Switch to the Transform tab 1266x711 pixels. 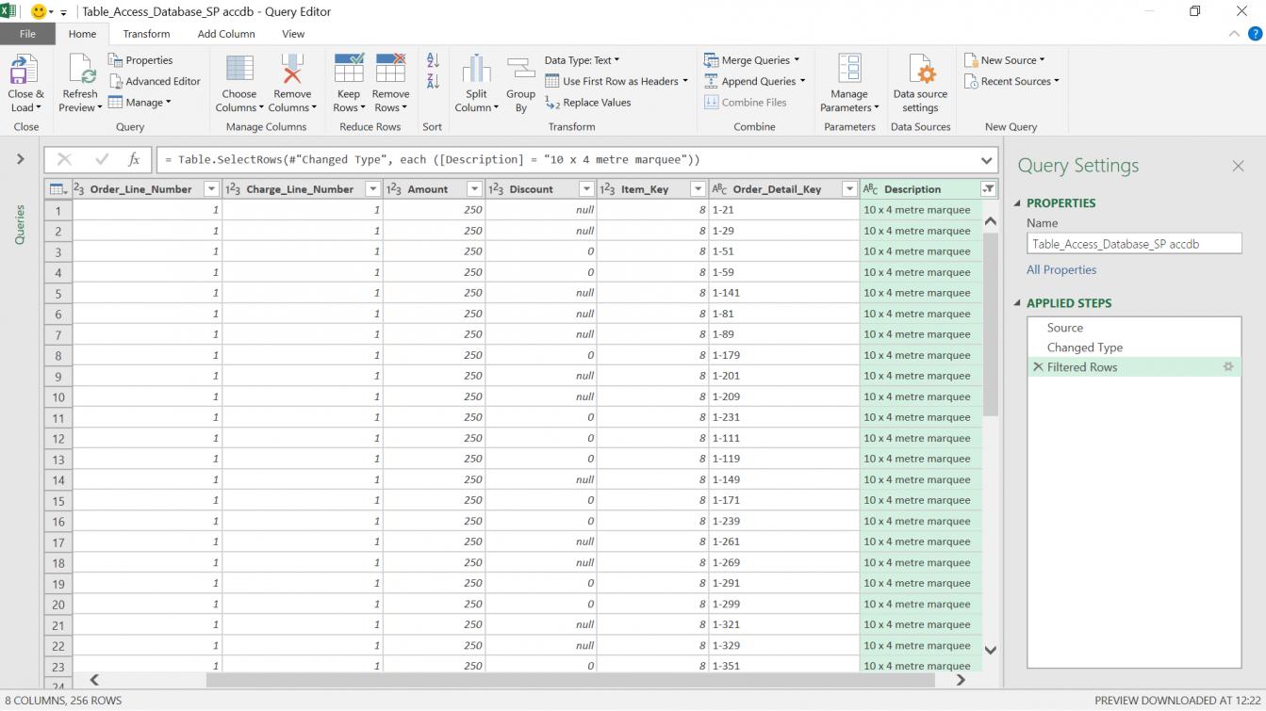coord(146,34)
